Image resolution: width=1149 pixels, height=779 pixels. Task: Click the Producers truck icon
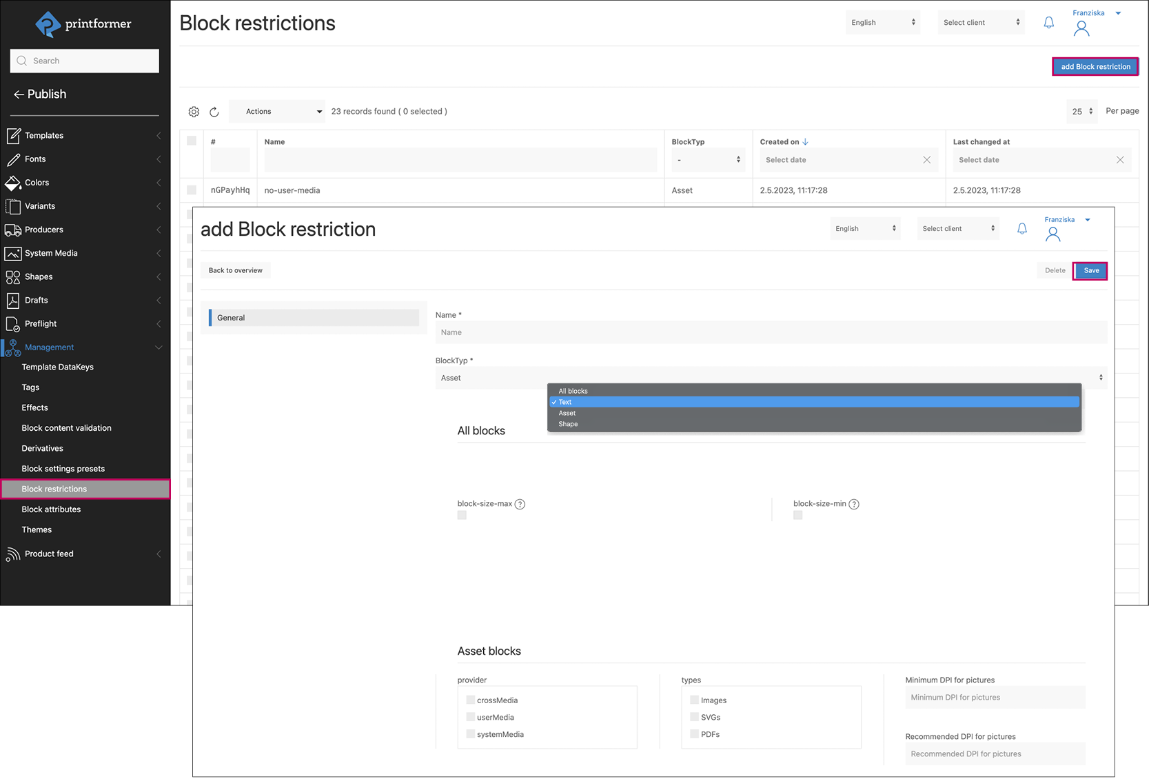(13, 230)
